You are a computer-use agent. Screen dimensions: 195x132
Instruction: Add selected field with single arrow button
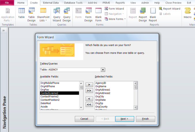click(89, 85)
